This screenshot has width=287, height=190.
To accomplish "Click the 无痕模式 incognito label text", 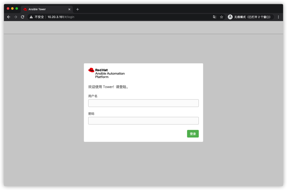I will pos(252,17).
